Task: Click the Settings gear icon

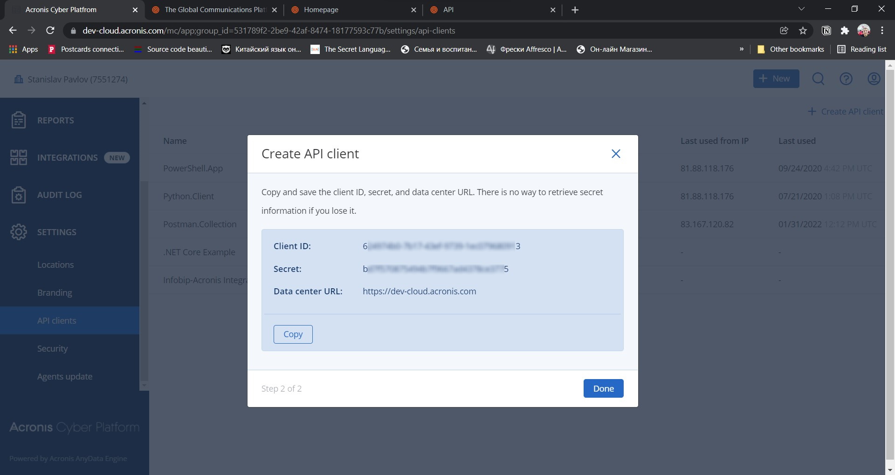Action: pyautogui.click(x=19, y=232)
